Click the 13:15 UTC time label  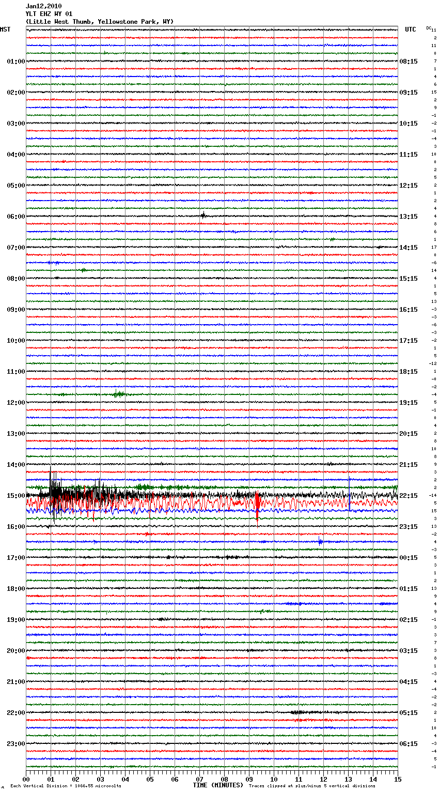409,217
